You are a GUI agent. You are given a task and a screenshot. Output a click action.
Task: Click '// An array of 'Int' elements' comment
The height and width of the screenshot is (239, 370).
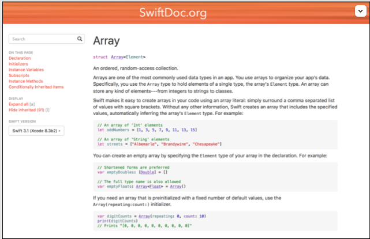click(130, 125)
